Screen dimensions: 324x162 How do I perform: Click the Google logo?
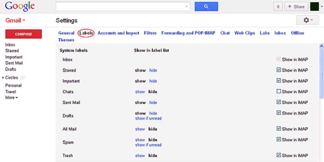click(19, 6)
